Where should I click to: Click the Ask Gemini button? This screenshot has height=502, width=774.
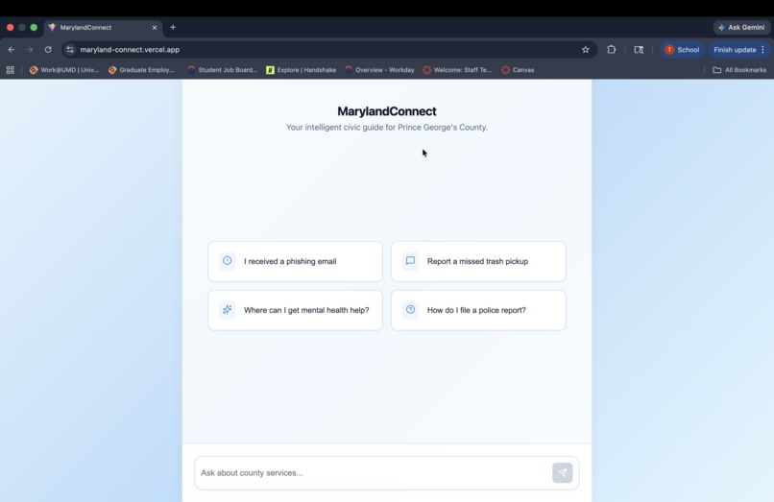click(x=741, y=27)
